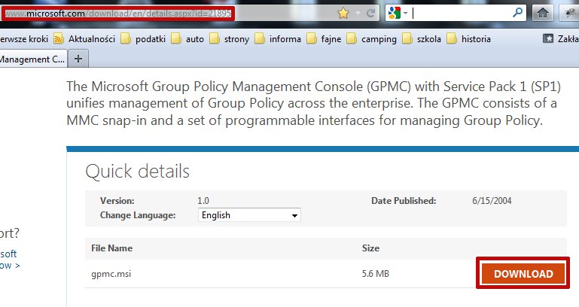Open the strony bookmarks folder

230,38
